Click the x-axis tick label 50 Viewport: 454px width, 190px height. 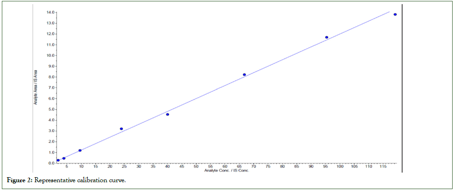pos(196,167)
